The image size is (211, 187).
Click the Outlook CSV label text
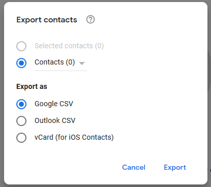click(x=55, y=120)
